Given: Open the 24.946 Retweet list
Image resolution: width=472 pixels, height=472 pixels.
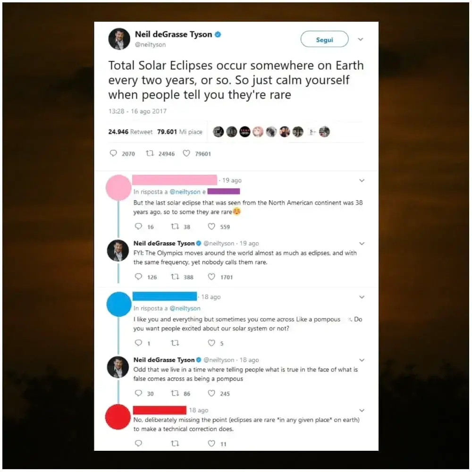Looking at the screenshot, I should click(130, 132).
